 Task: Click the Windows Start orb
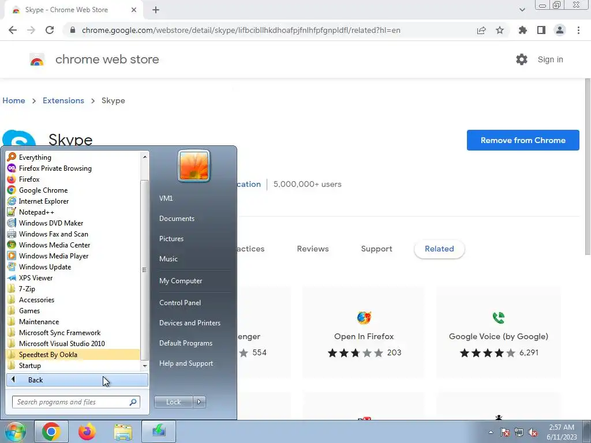pos(15,431)
